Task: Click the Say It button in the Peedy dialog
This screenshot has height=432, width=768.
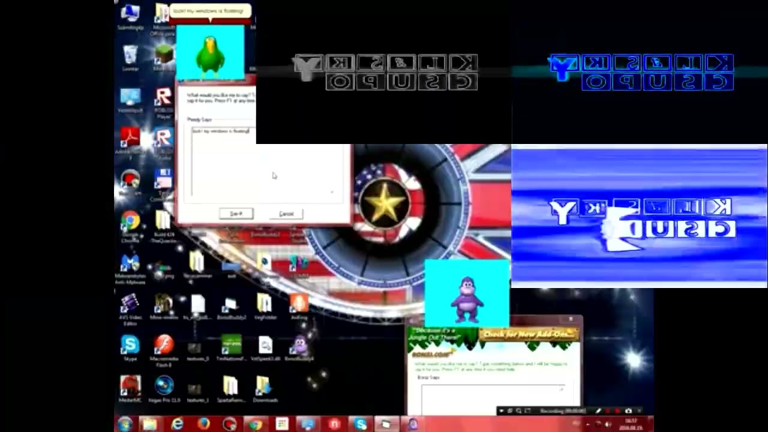Action: tap(236, 214)
